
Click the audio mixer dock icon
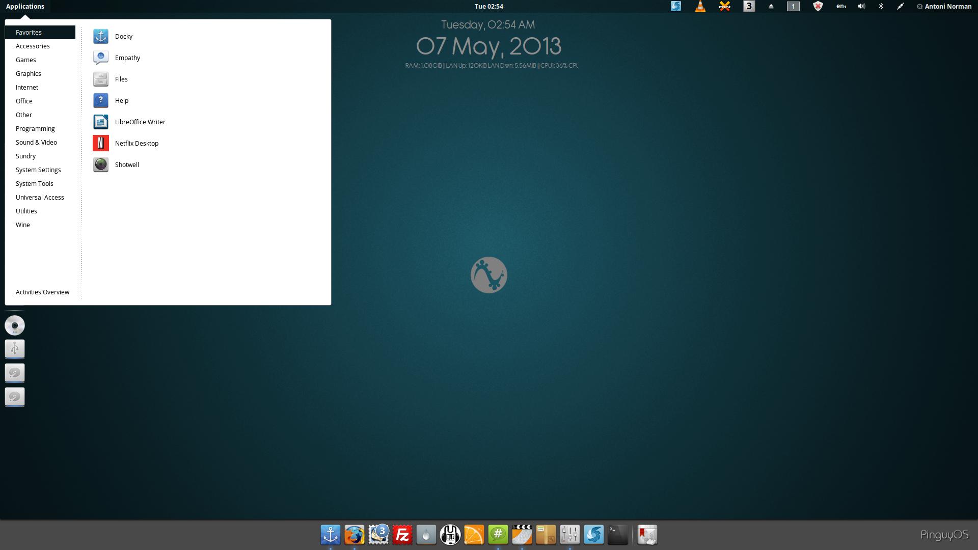pyautogui.click(x=569, y=535)
